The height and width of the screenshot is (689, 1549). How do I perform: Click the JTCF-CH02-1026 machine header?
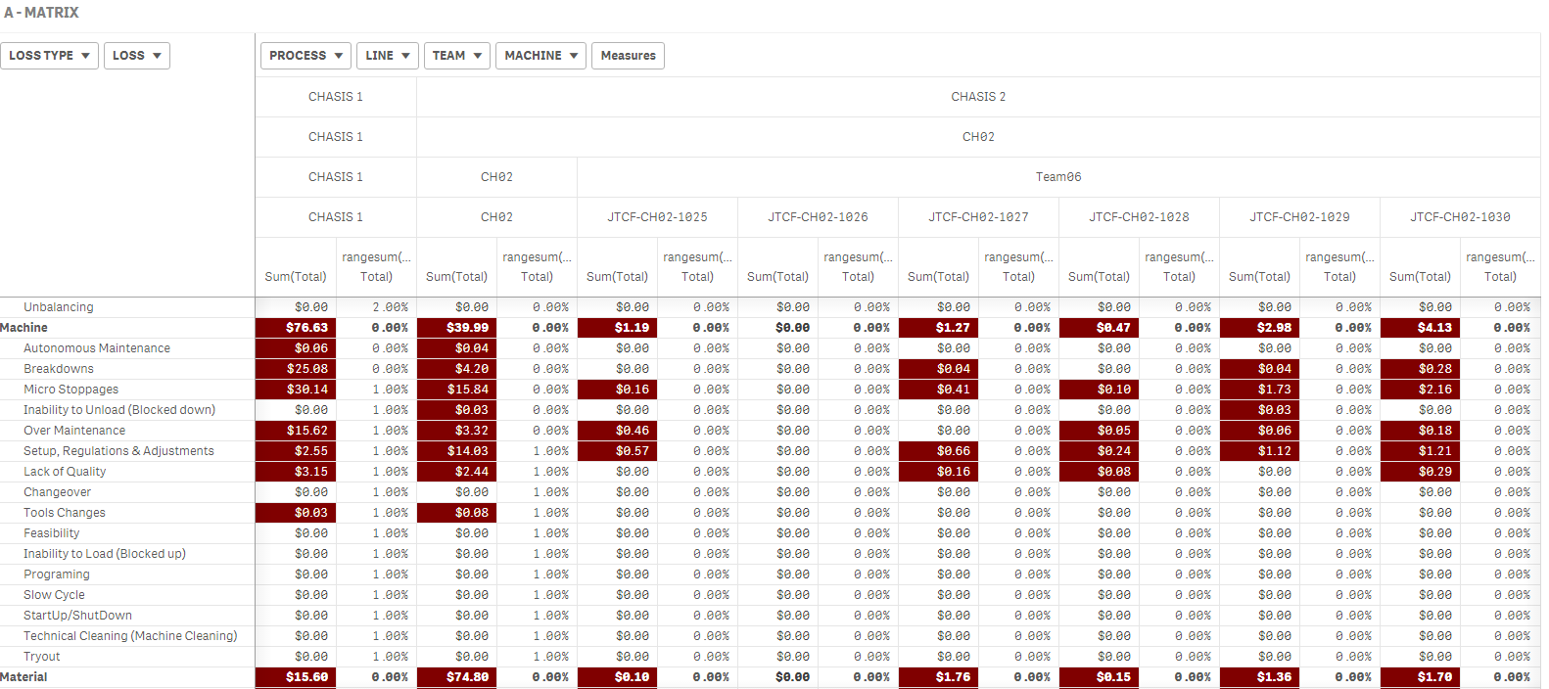click(818, 217)
